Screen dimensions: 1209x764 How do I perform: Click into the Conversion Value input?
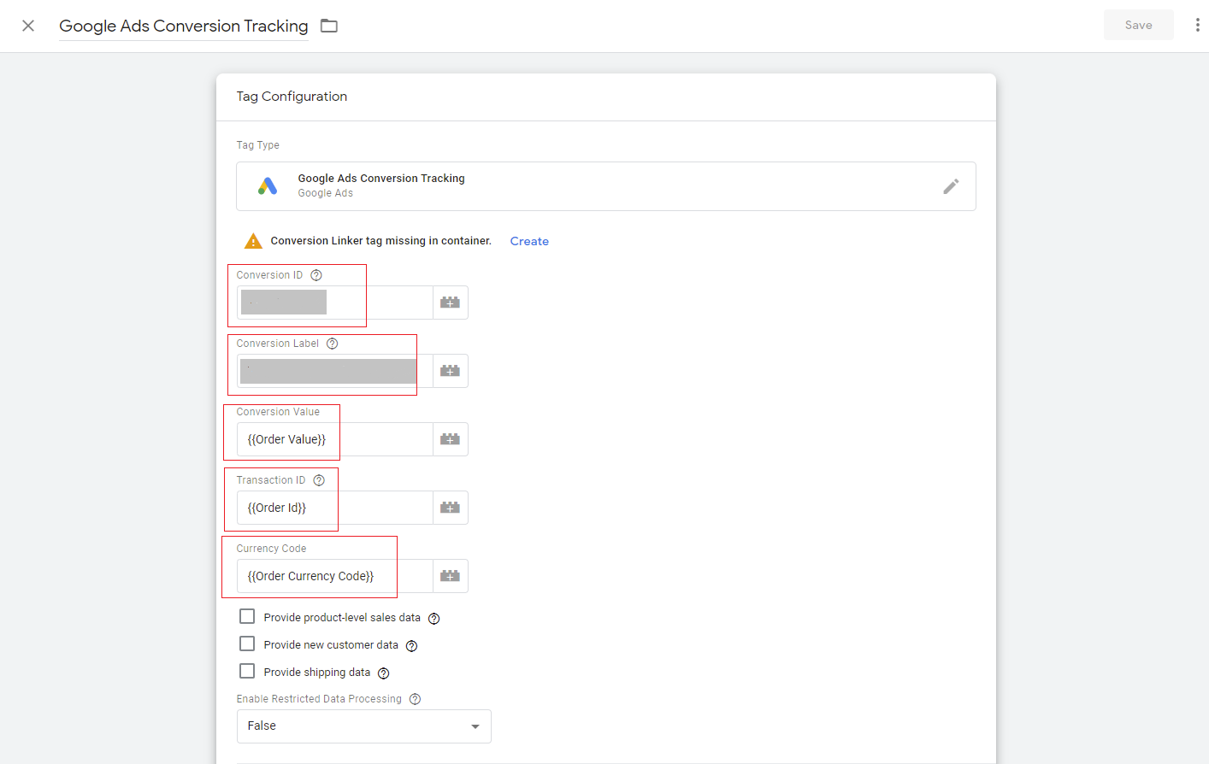click(x=334, y=439)
